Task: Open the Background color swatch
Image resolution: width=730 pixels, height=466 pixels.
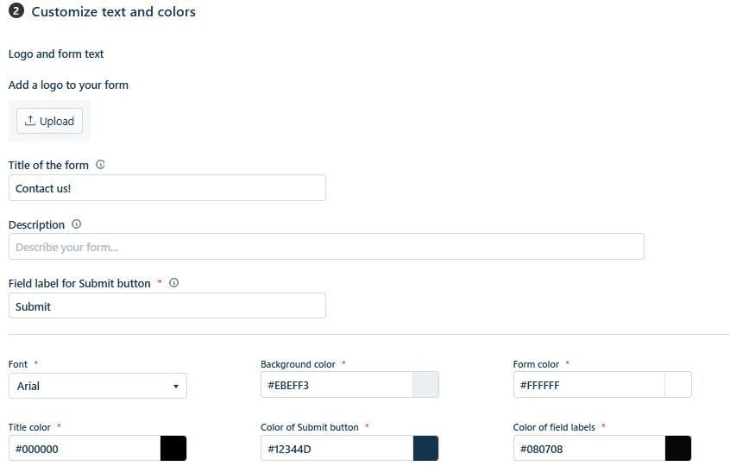Action: pyautogui.click(x=425, y=385)
